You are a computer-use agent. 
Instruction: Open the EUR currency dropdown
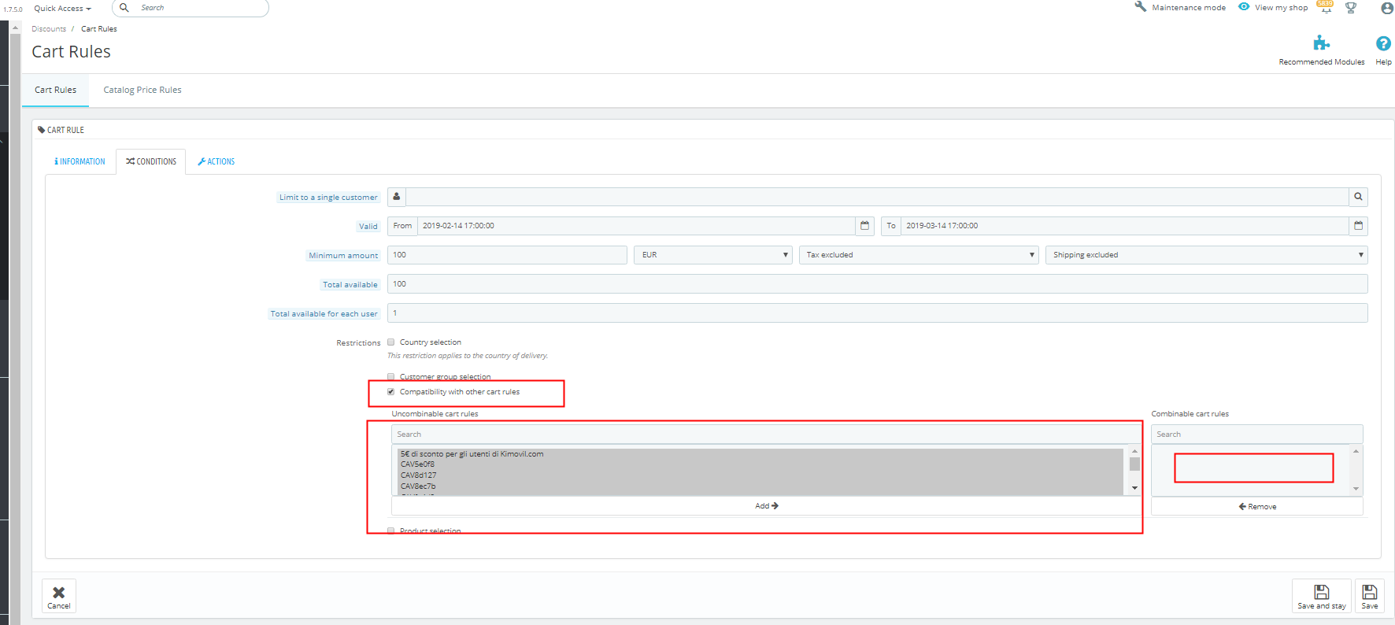tap(713, 255)
